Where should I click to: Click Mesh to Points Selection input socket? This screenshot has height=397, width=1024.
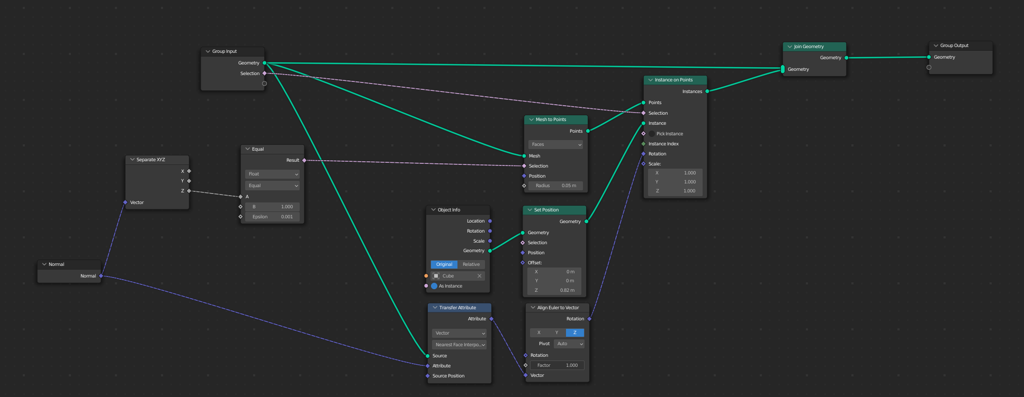(524, 166)
